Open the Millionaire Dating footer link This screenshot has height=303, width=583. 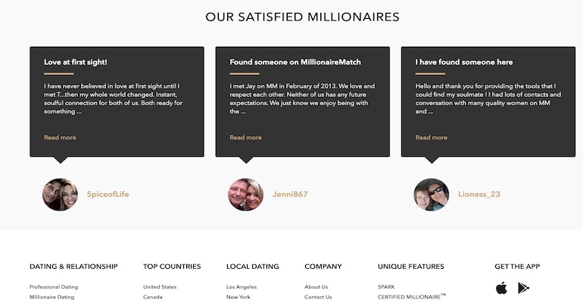[52, 297]
